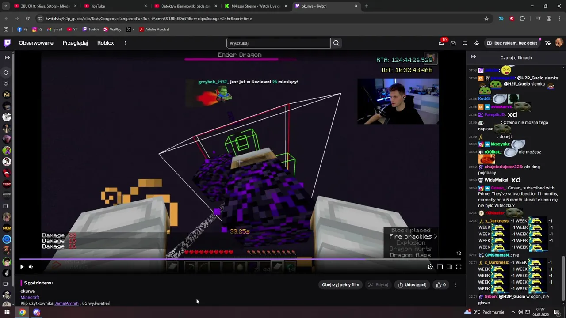The height and width of the screenshot is (318, 566).
Task: Reload the page
Action: pyautogui.click(x=27, y=19)
